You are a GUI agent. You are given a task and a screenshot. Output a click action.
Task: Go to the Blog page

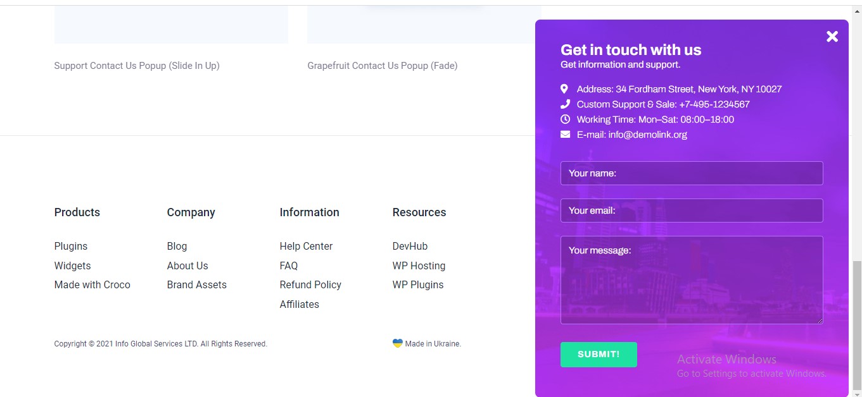[177, 247]
